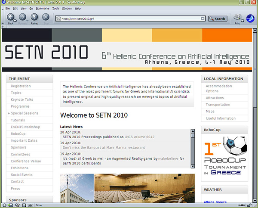Click the Latest News scrollbar down arrow
Viewport: 258px width, 208px height.
[193, 164]
